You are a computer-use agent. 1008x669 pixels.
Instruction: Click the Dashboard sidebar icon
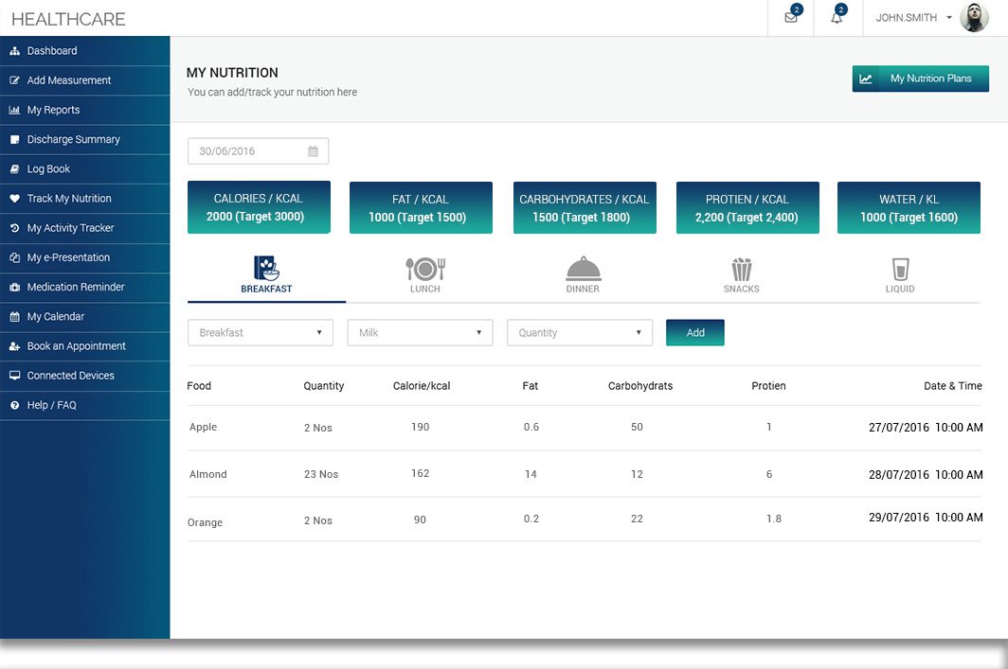point(15,51)
